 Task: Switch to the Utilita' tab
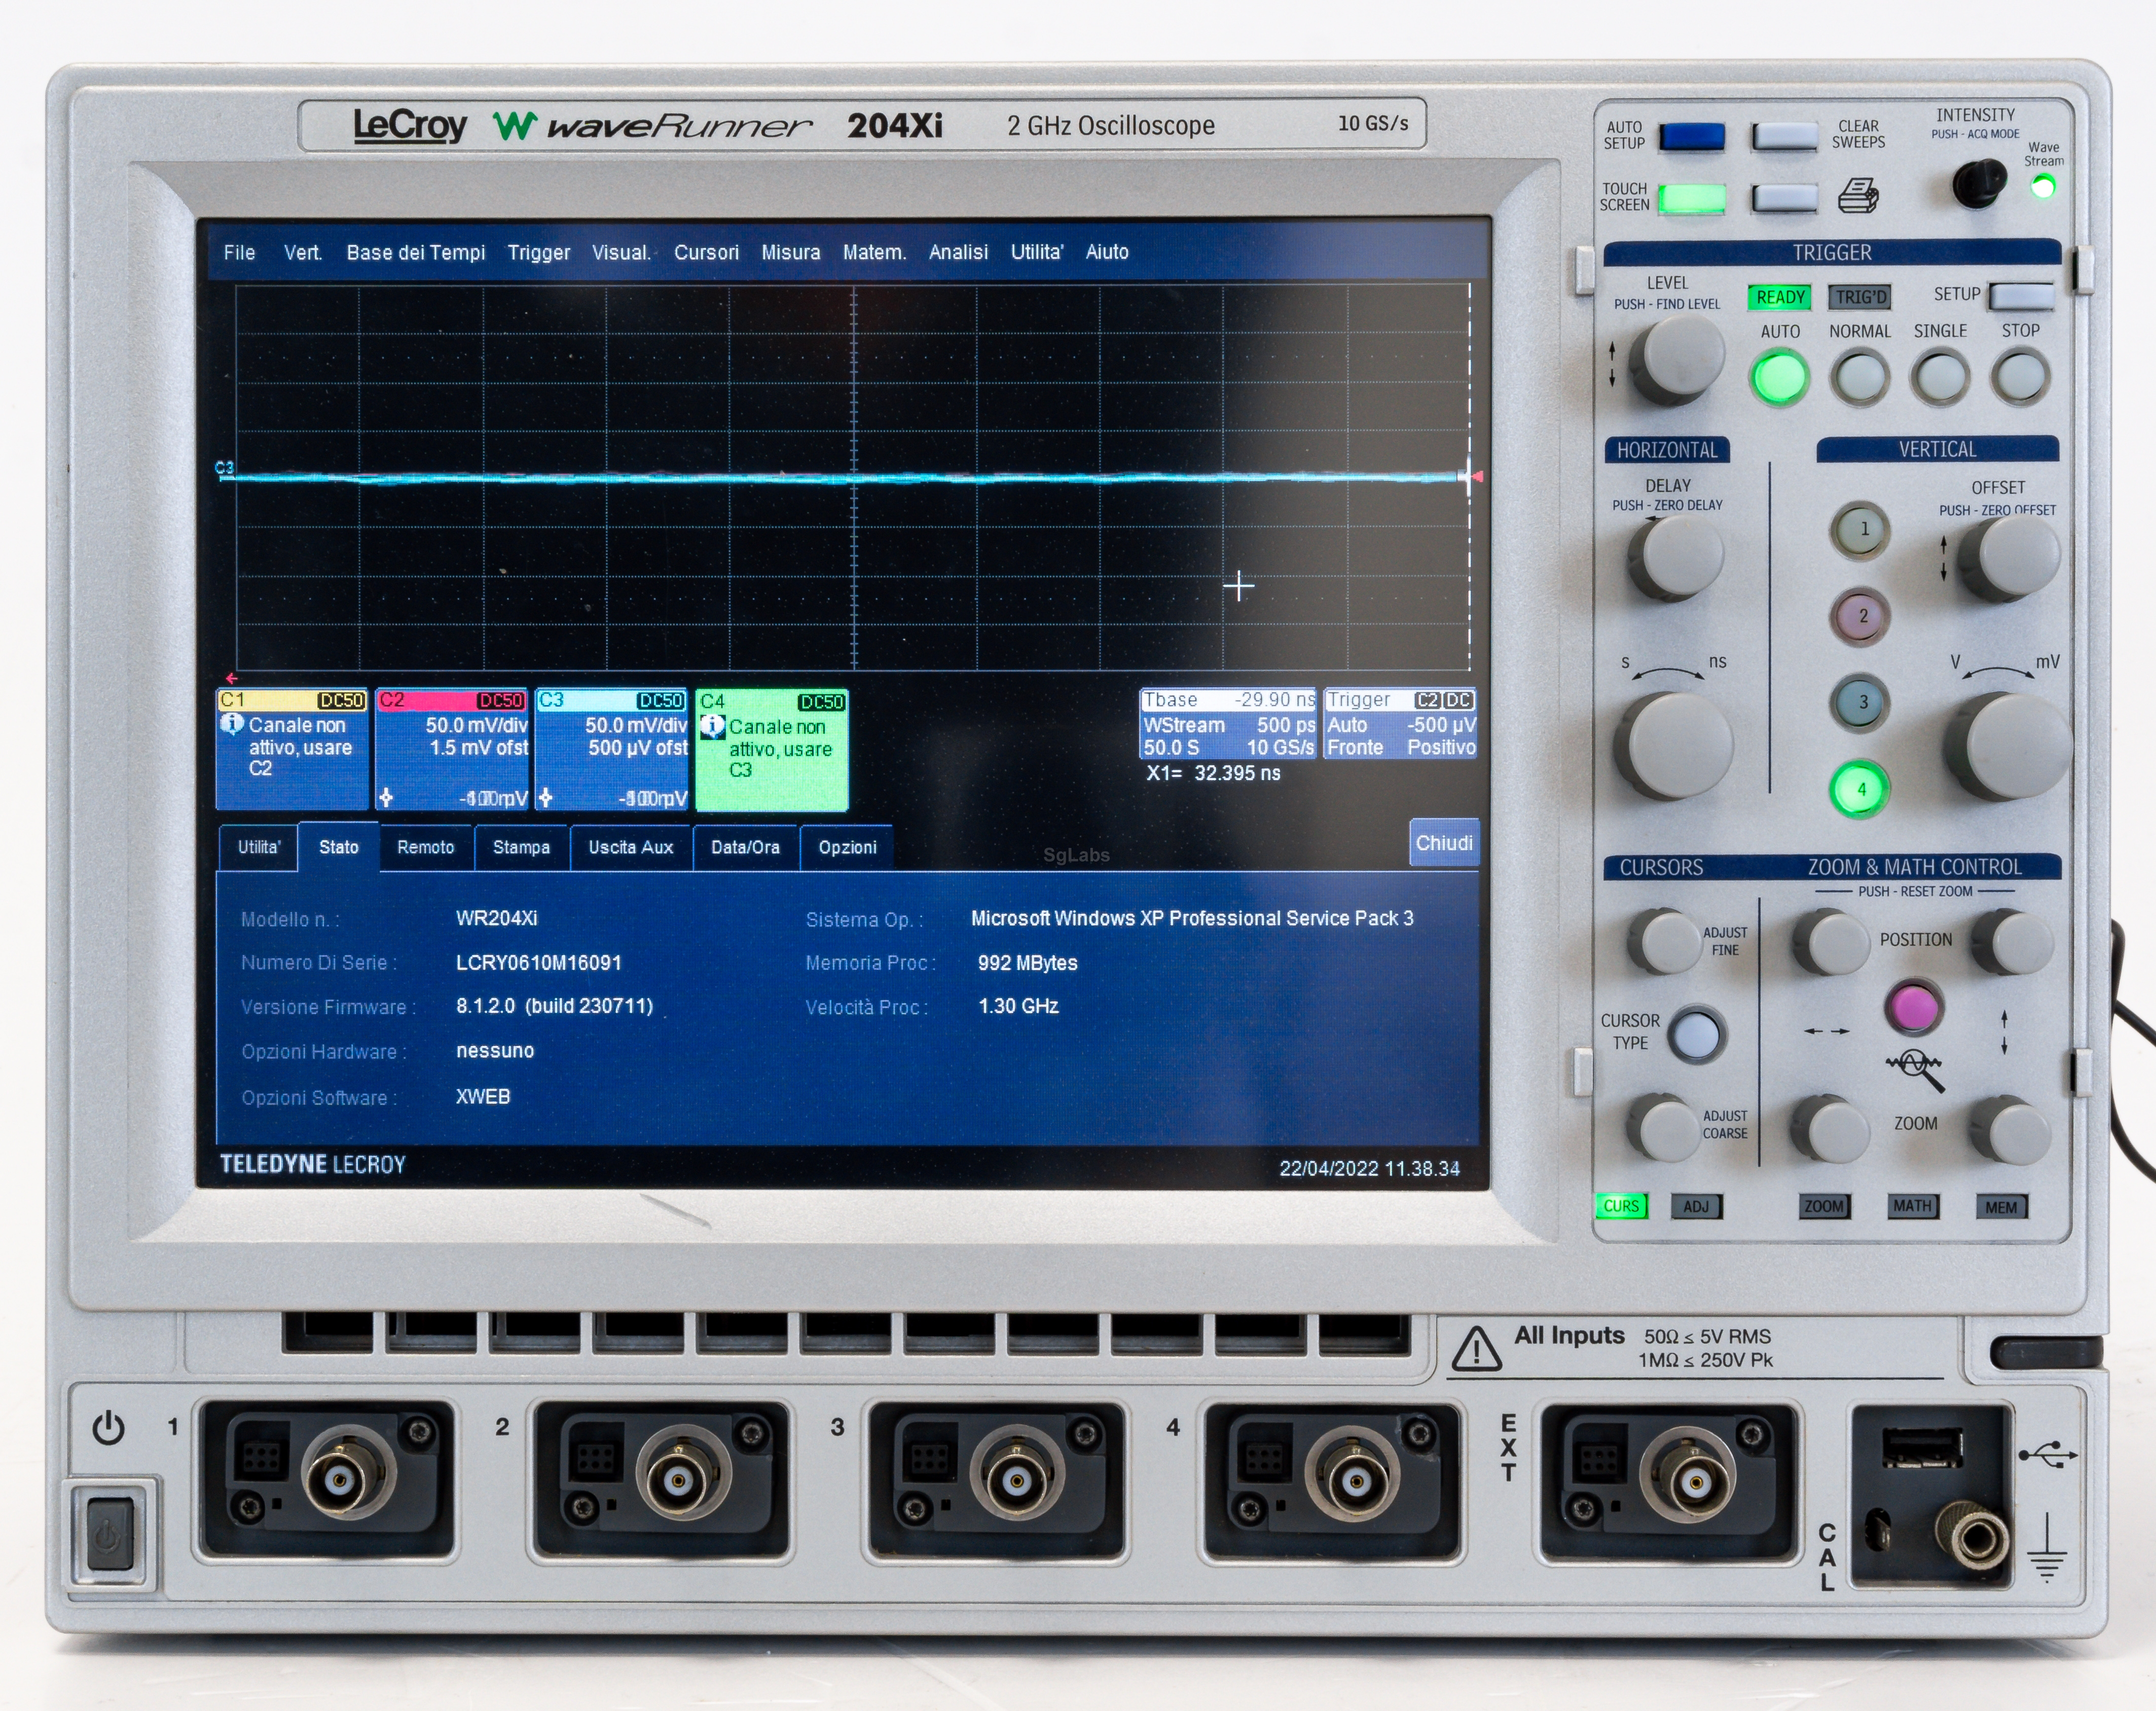click(x=259, y=847)
